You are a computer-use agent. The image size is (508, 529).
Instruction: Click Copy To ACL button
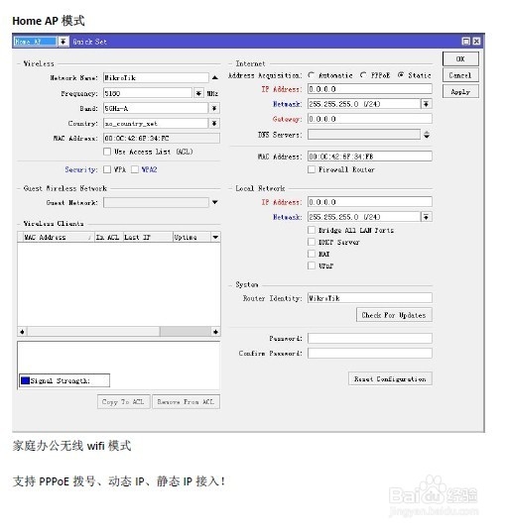pyautogui.click(x=123, y=402)
